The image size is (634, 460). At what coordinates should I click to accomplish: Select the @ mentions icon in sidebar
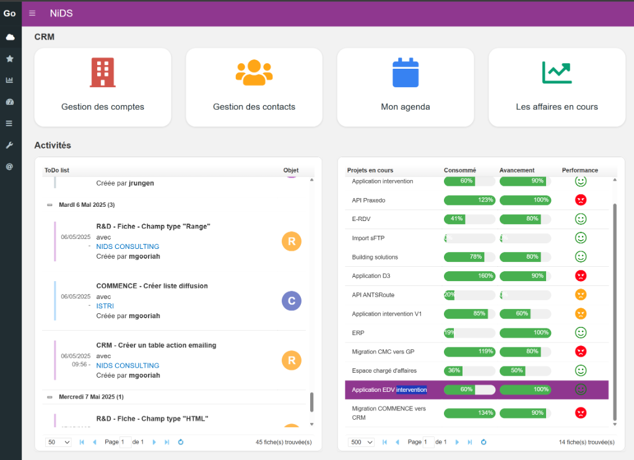pos(9,165)
